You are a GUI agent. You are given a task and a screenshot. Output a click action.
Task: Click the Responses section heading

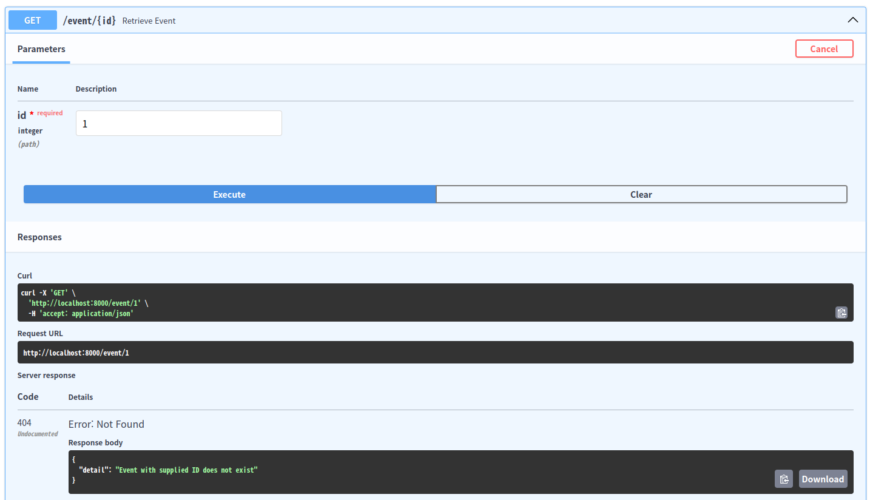click(39, 237)
